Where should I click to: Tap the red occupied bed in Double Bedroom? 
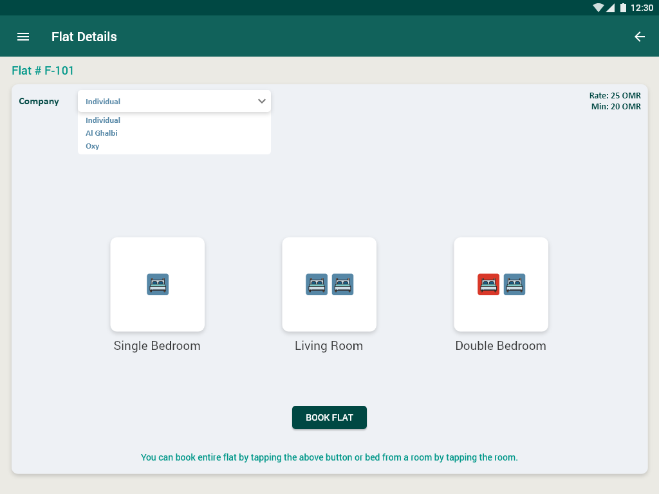(x=488, y=284)
